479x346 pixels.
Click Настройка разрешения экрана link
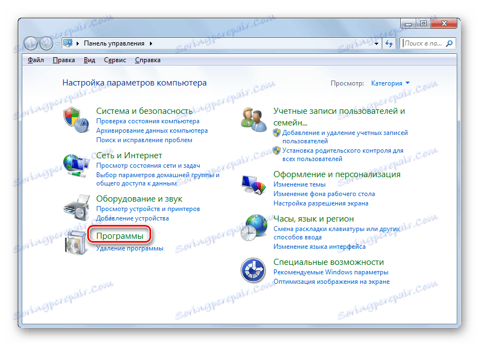[321, 203]
